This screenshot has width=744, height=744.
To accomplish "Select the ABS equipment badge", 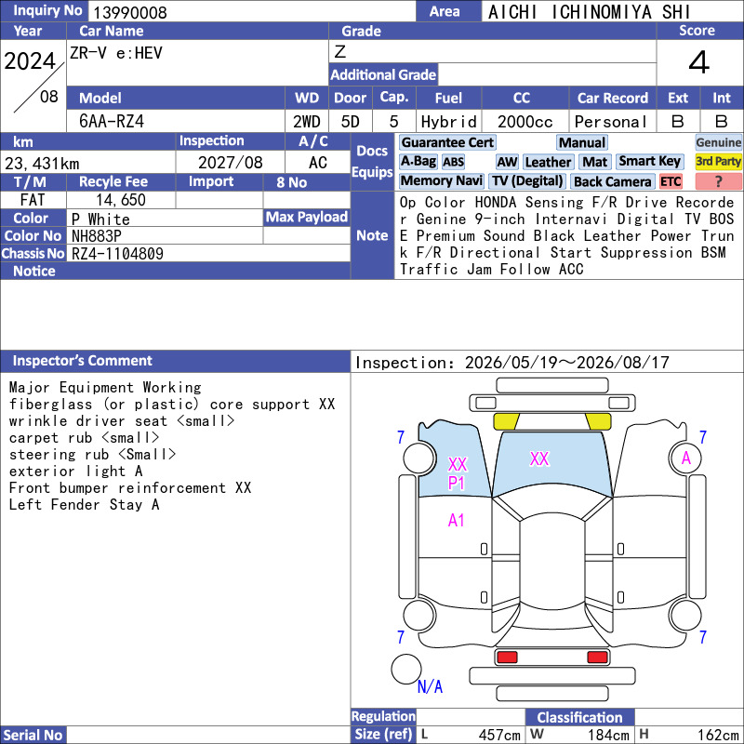I will click(x=453, y=162).
